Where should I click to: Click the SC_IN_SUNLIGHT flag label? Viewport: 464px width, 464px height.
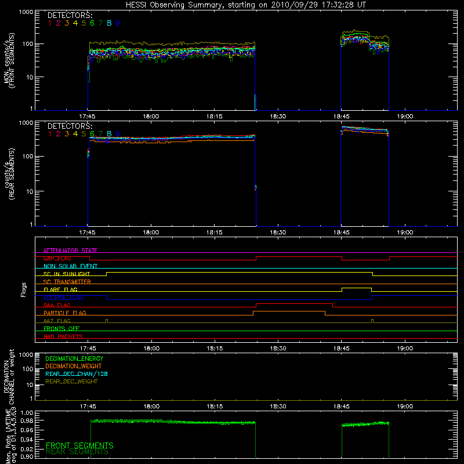tap(67, 274)
